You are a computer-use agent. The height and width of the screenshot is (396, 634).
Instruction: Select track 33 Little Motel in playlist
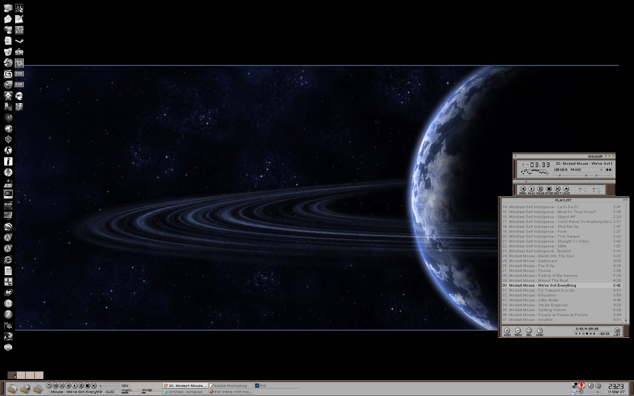[561, 300]
